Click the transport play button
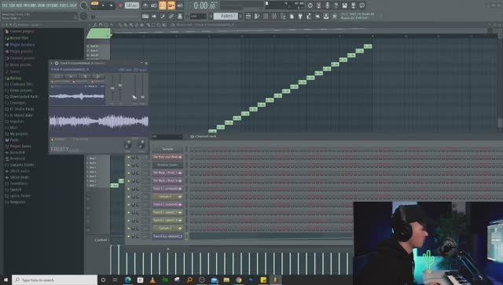Screen dimensions: 503x285 103,5
